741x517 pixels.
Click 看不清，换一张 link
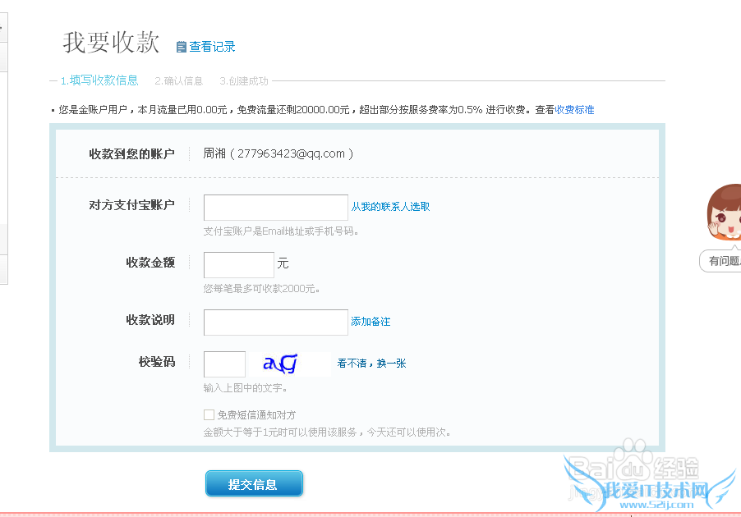pos(371,363)
